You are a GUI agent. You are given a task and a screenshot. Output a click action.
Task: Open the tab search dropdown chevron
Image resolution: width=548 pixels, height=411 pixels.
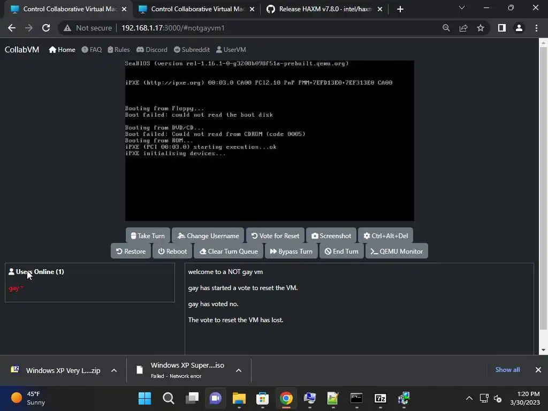tap(462, 7)
